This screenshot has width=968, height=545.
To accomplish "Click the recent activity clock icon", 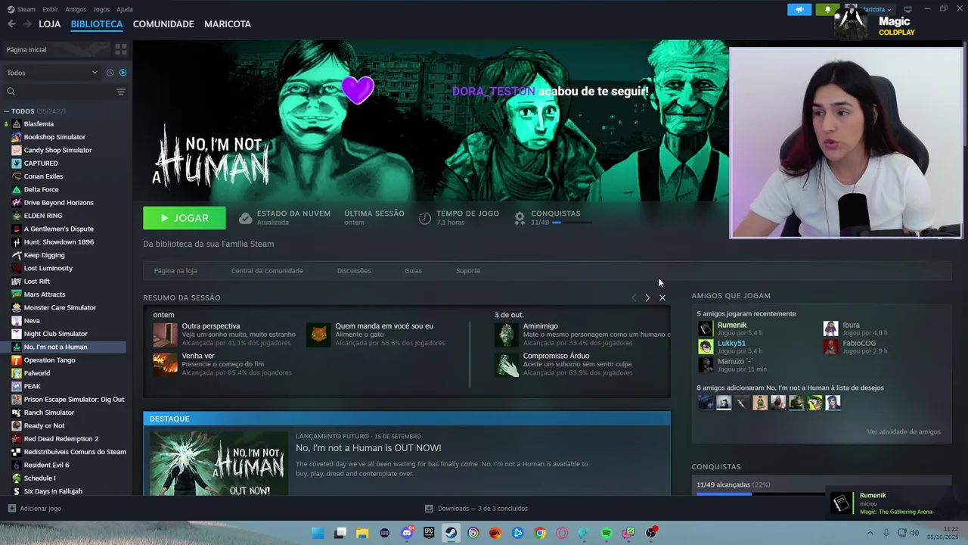I will click(x=110, y=73).
